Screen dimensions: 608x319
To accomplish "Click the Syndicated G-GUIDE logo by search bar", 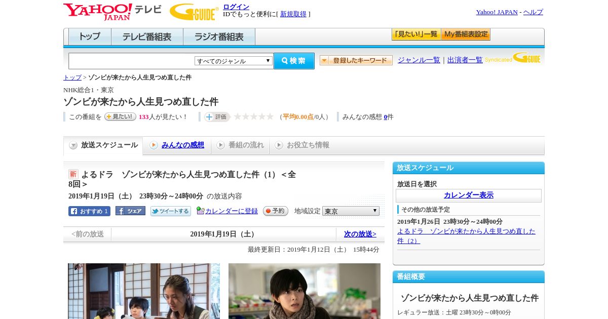I will pyautogui.click(x=513, y=58).
